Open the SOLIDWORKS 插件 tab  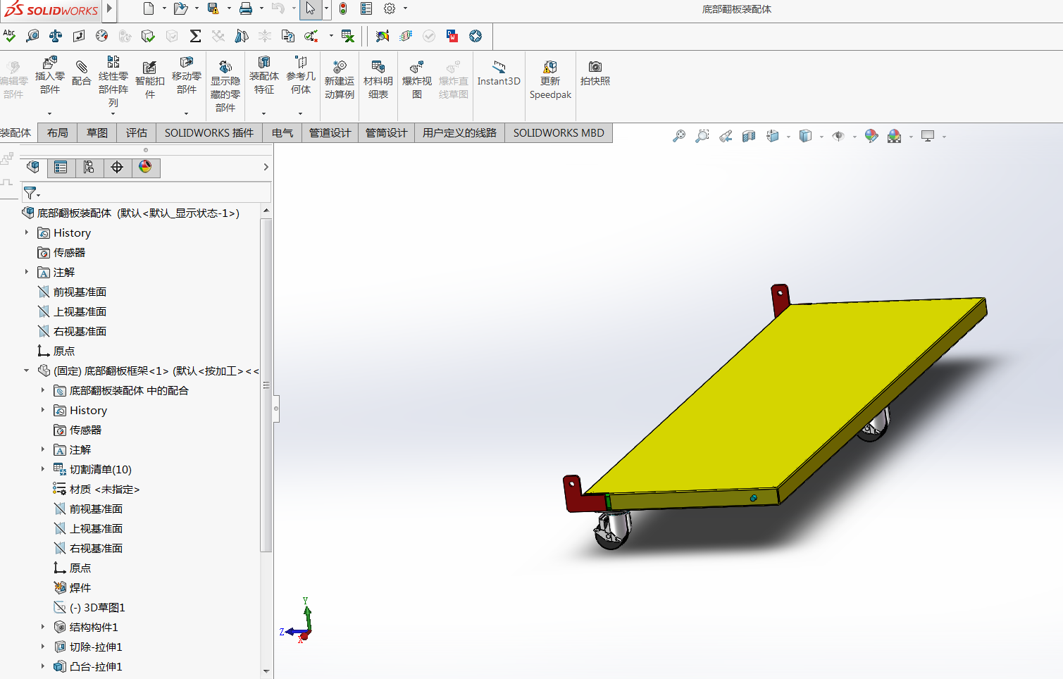pyautogui.click(x=209, y=132)
